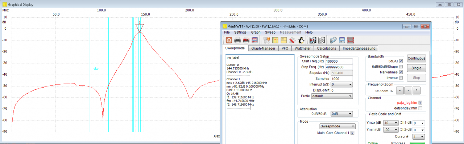Image resolution: width=464 pixels, height=144 pixels.
Task: Select the Sweepmode tab
Action: point(235,48)
